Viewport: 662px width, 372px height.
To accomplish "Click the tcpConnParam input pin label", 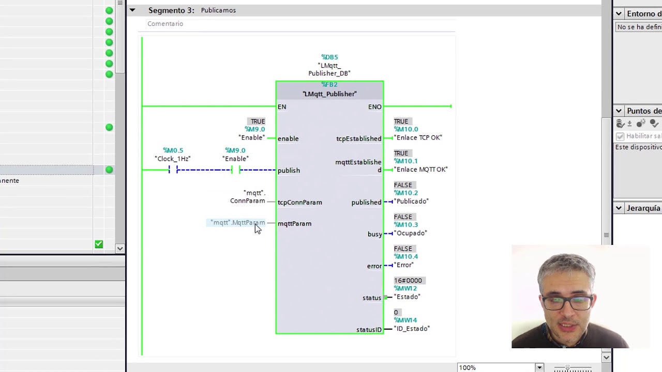I will point(299,203).
